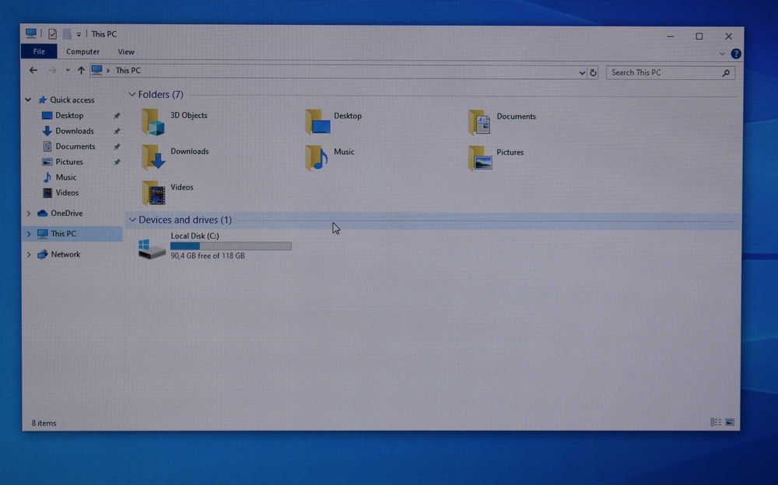The image size is (778, 485).
Task: Select Network in navigation pane
Action: (x=65, y=254)
